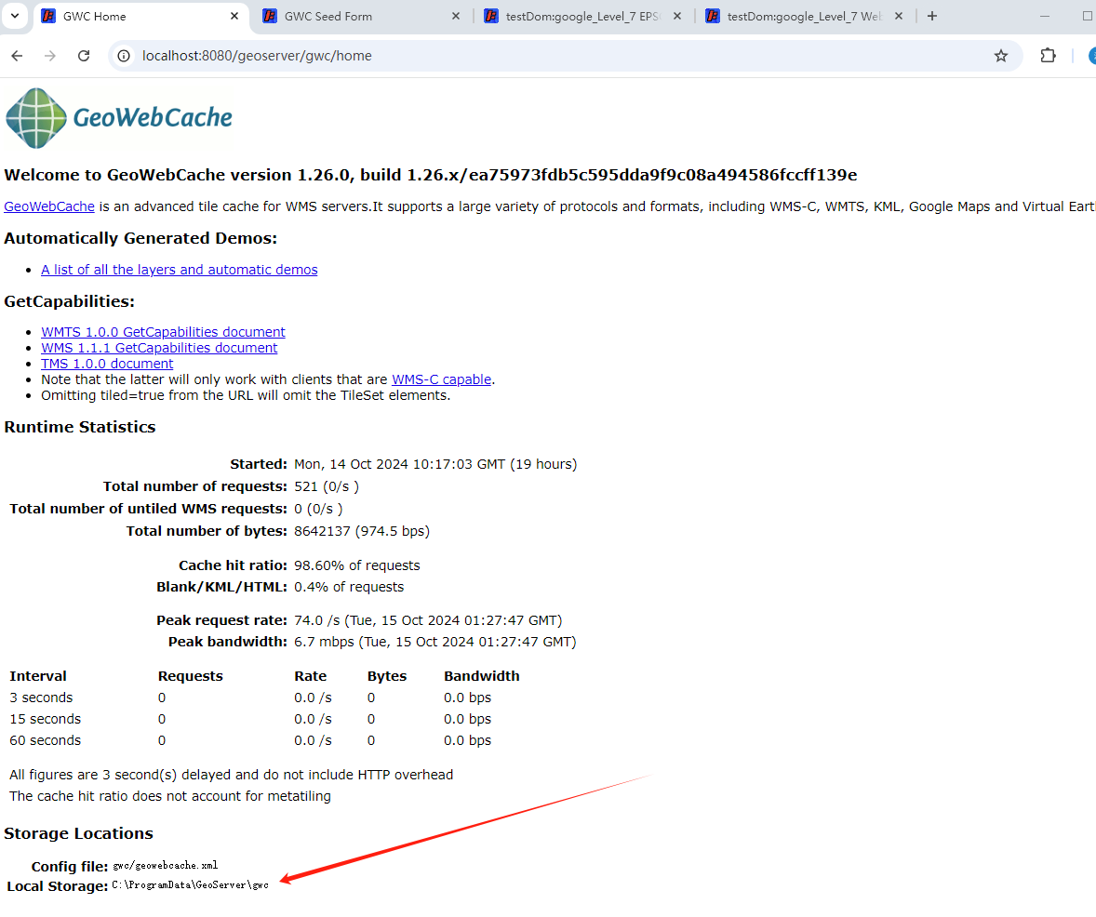The image size is (1096, 917).
Task: Close the testDom:google_Level_7 Web tab
Action: click(899, 16)
